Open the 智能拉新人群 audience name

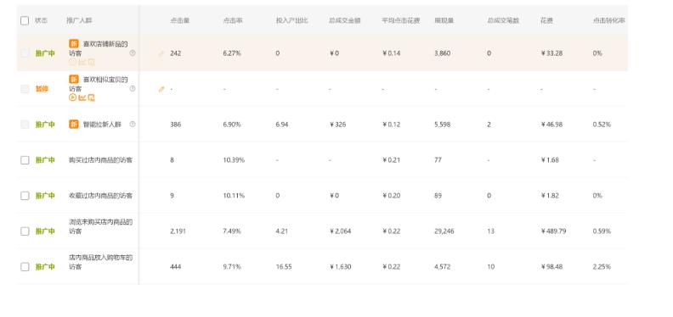click(102, 125)
